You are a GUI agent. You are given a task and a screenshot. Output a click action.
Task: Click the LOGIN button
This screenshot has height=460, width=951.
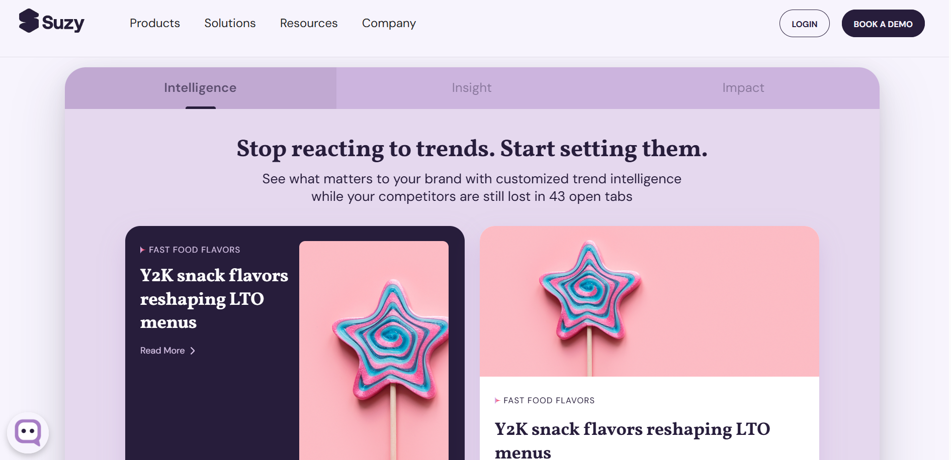point(804,24)
